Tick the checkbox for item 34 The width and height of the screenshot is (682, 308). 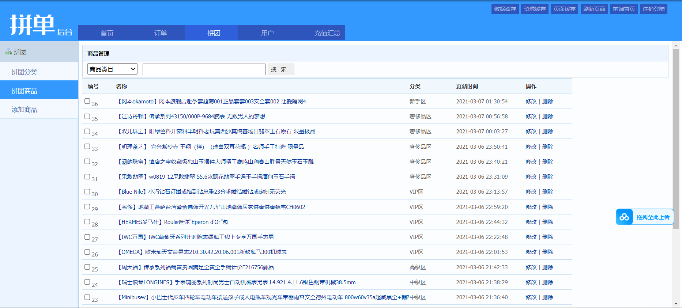pos(87,131)
